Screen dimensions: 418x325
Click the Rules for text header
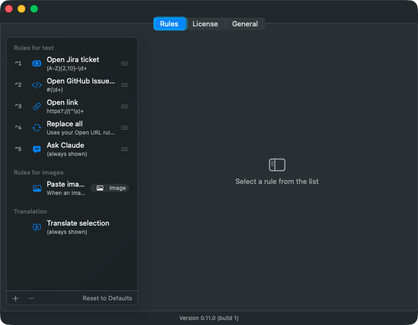click(x=34, y=48)
